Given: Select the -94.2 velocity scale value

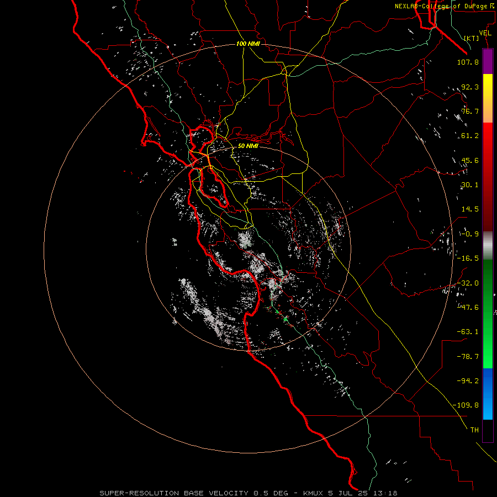Looking at the screenshot, I should click(x=468, y=381).
